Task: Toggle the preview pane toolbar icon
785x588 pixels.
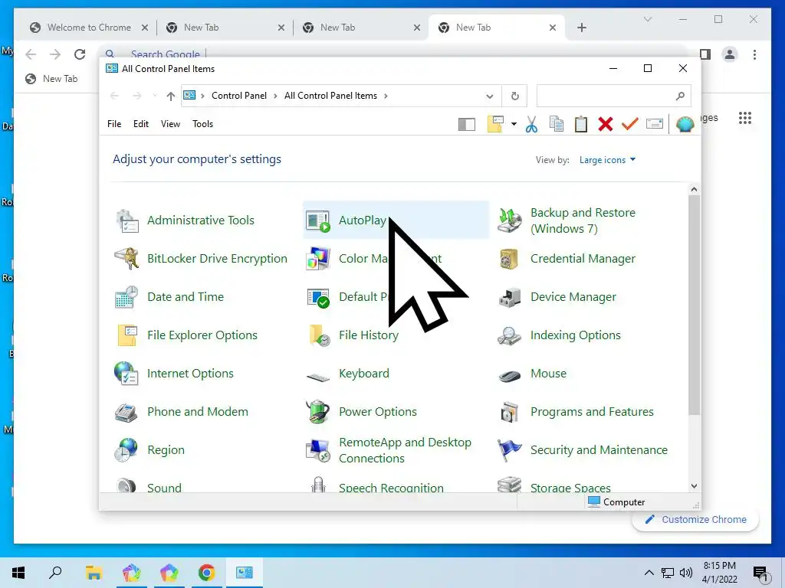Action: tap(467, 125)
